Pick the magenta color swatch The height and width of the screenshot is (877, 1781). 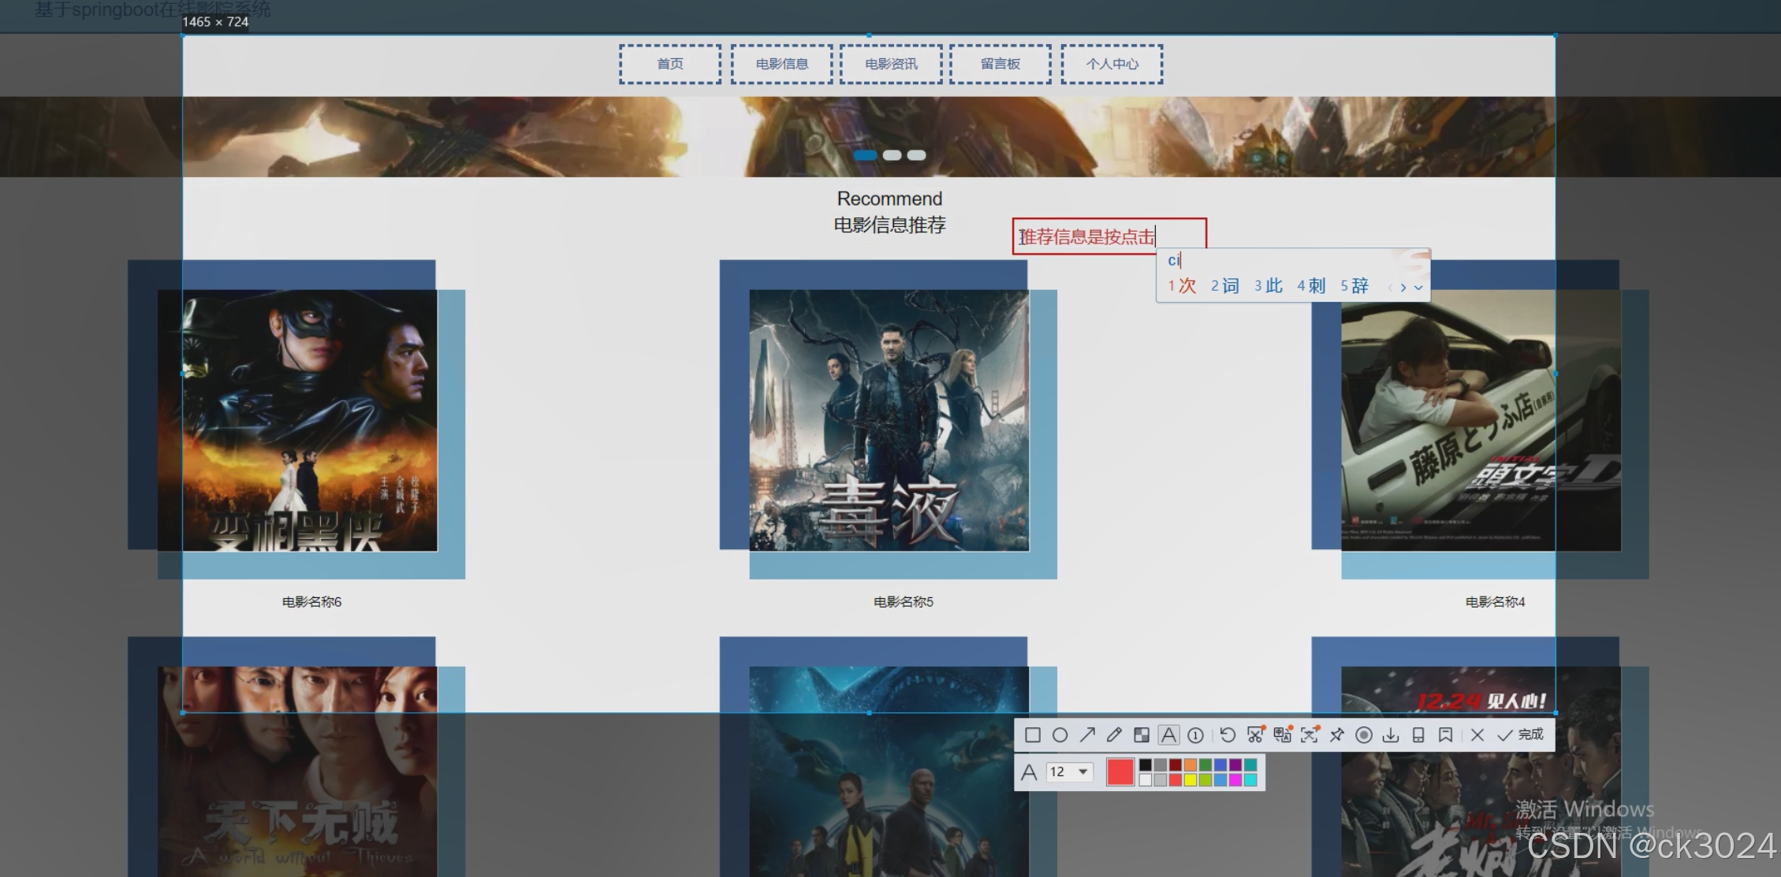(x=1235, y=780)
